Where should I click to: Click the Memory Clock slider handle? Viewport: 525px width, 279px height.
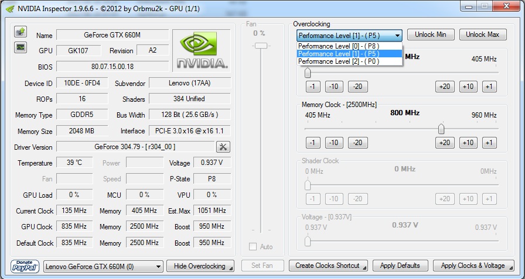coord(441,129)
